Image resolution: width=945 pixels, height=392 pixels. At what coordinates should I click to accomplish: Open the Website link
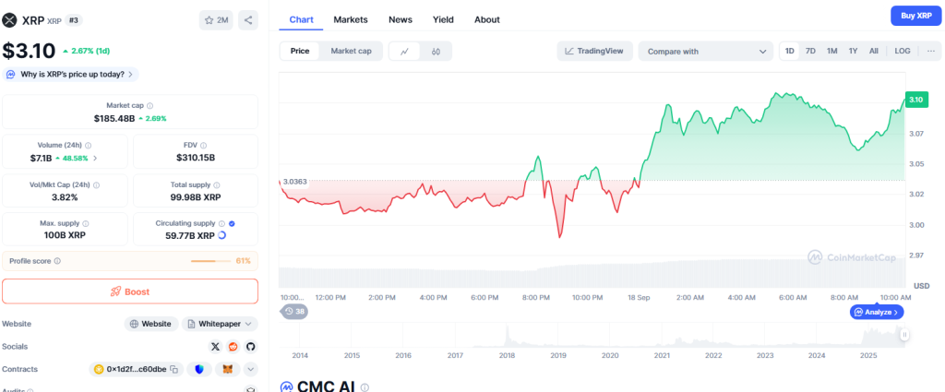[x=151, y=324]
